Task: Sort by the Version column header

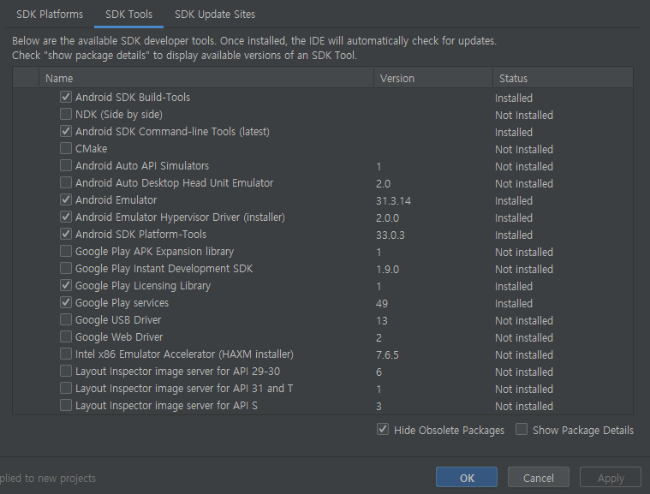Action: pyautogui.click(x=433, y=78)
